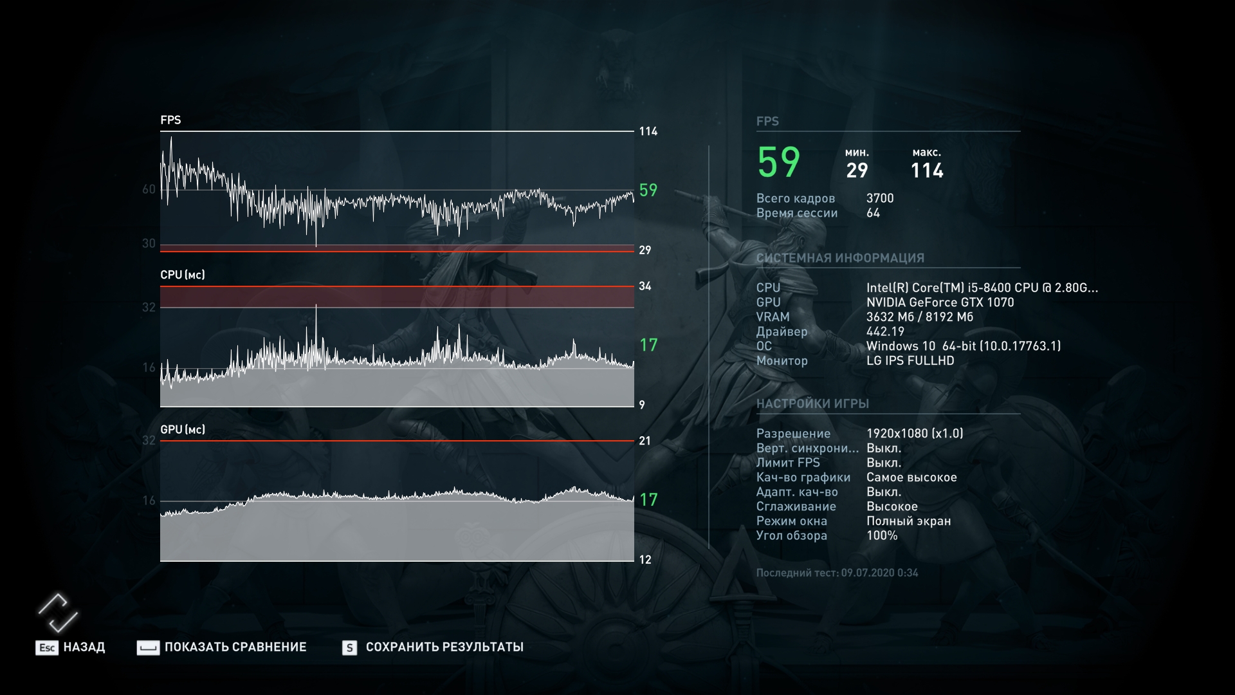Image resolution: width=1235 pixels, height=695 pixels.
Task: Click the СИСТЕМНАЯ ИНФОРМАЦИЯ section header
Action: [x=840, y=258]
